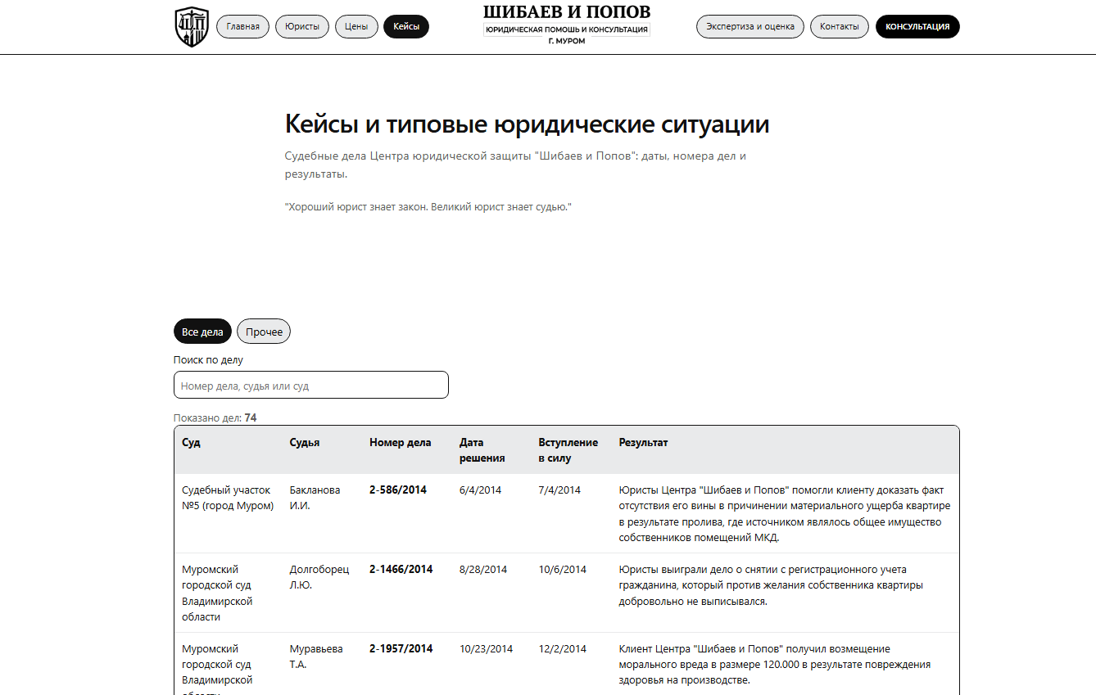
Task: Click the Судья column header
Action: [x=305, y=442]
